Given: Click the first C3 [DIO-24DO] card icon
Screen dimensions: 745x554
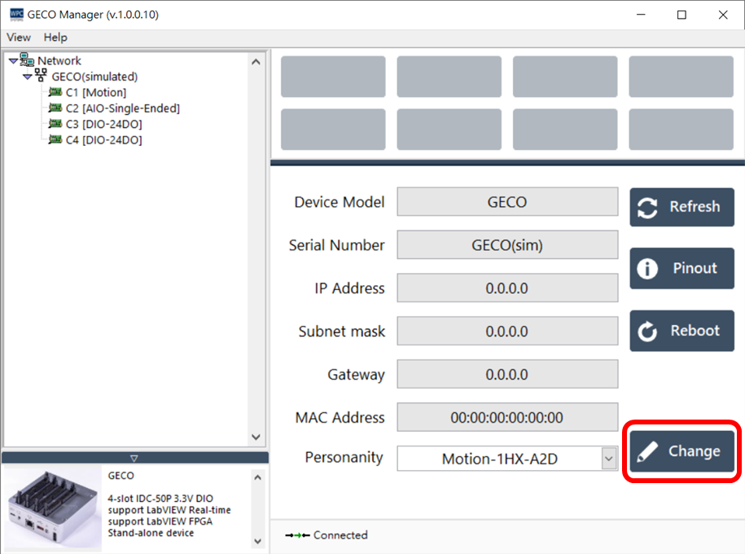Looking at the screenshot, I should tap(55, 124).
